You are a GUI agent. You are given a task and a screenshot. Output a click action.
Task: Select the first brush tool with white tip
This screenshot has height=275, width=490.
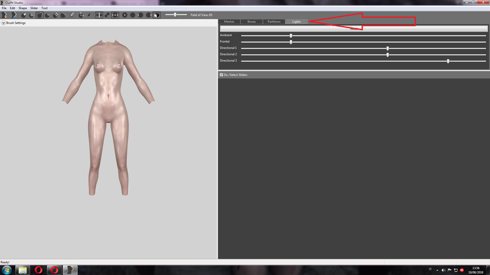pyautogui.click(x=24, y=15)
